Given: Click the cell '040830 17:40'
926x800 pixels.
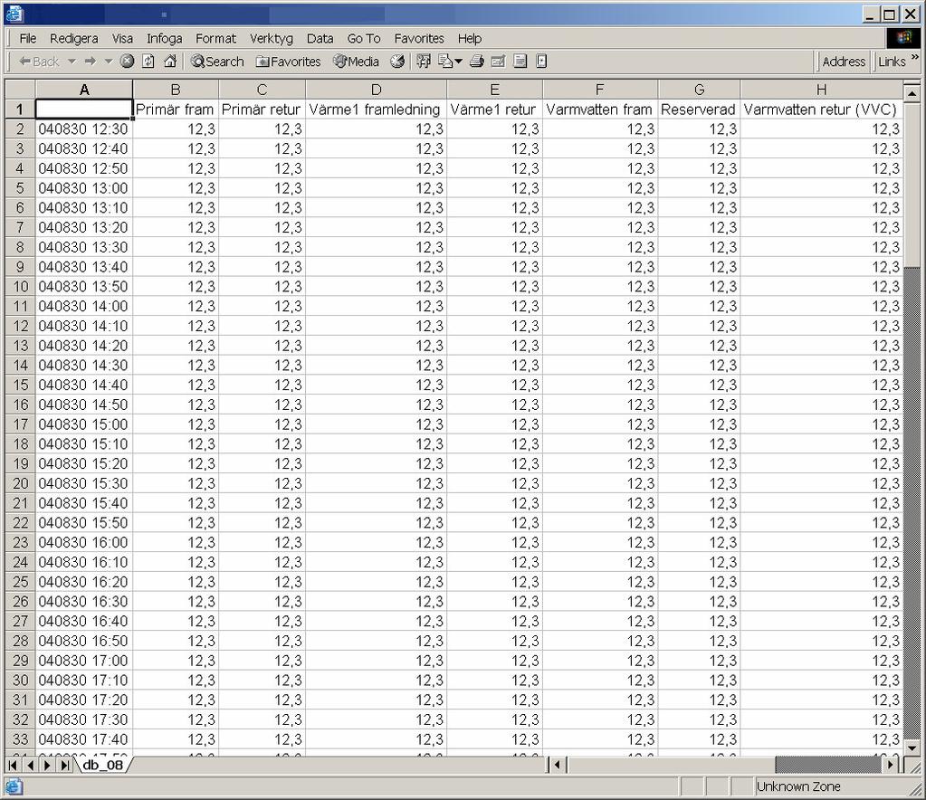Looking at the screenshot, I should tap(84, 739).
